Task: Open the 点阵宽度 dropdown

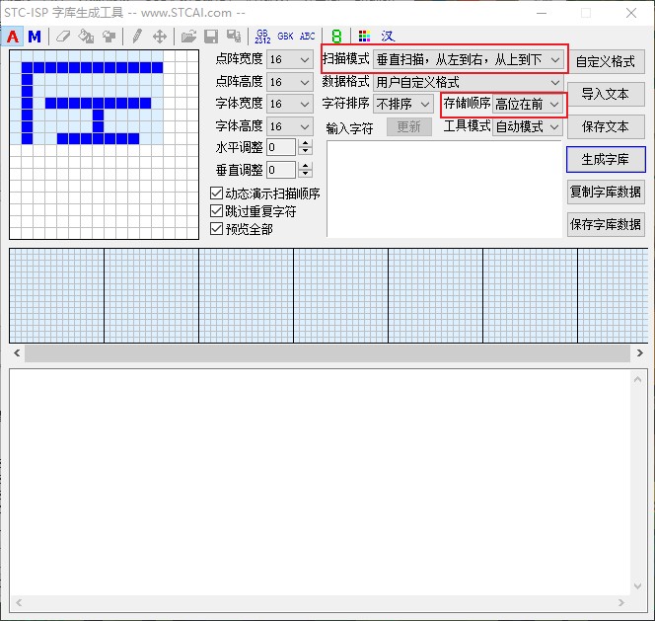Action: click(289, 60)
